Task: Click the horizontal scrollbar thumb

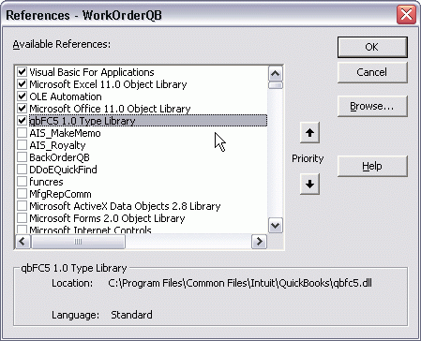Action: point(78,242)
